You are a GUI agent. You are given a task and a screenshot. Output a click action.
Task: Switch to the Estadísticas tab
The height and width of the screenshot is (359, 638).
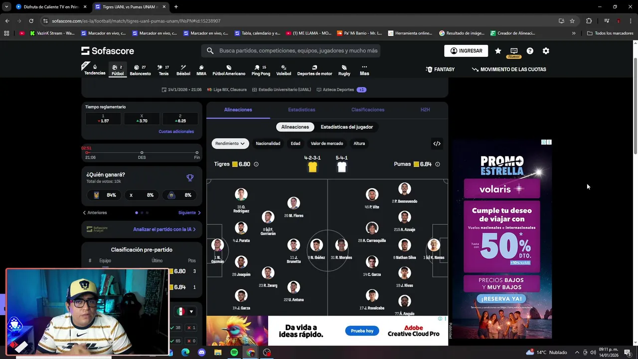pos(302,110)
